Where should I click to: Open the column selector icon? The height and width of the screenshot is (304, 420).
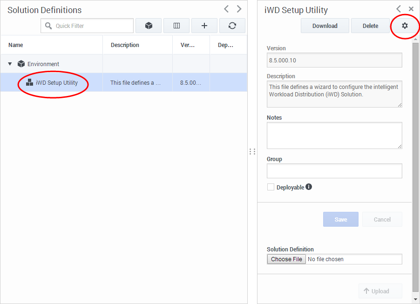[176, 26]
